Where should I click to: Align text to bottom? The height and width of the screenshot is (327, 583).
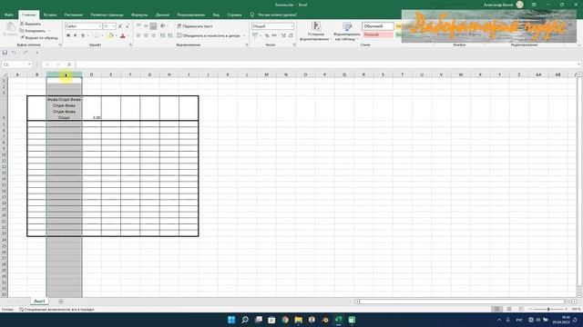point(153,26)
